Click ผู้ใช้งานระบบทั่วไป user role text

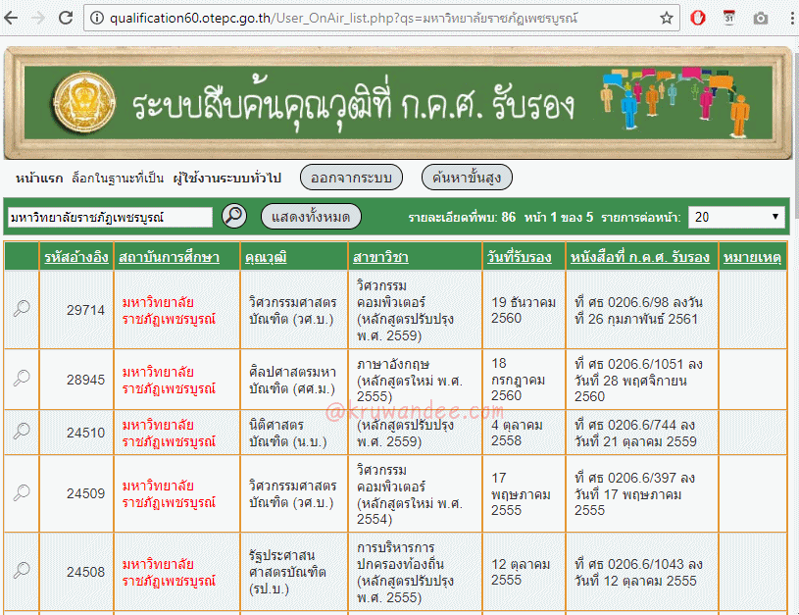point(227,178)
